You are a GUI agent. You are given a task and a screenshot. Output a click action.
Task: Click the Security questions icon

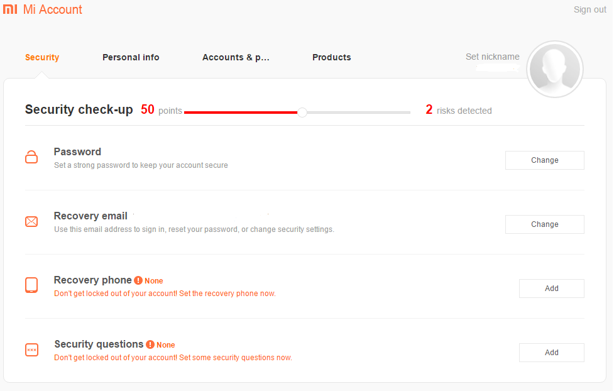tap(31, 350)
